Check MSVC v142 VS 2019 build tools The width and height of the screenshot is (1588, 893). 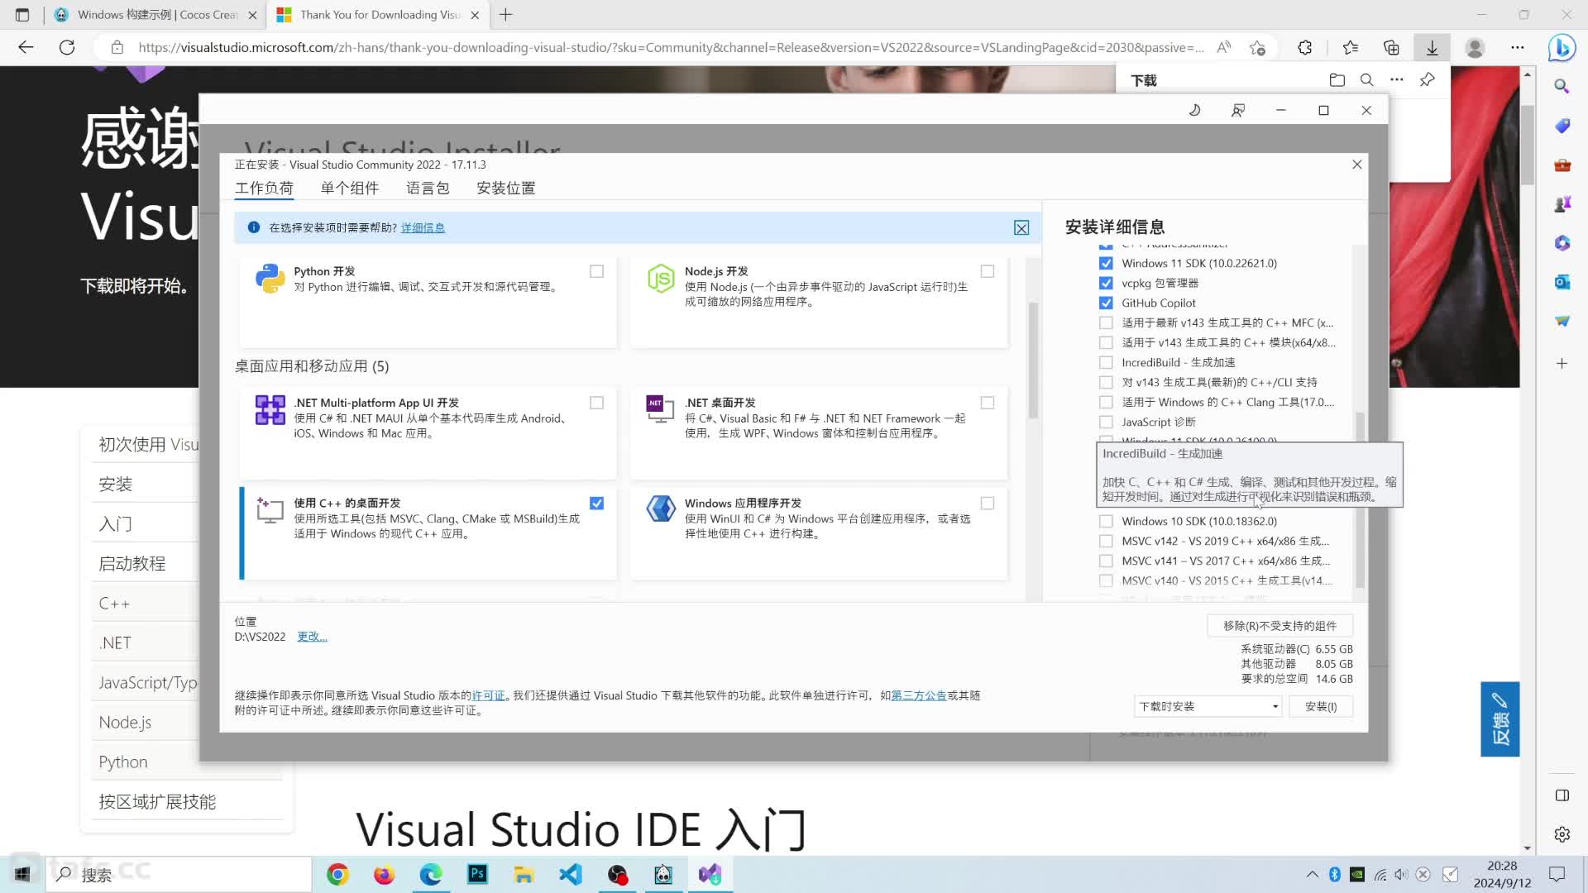pos(1106,541)
